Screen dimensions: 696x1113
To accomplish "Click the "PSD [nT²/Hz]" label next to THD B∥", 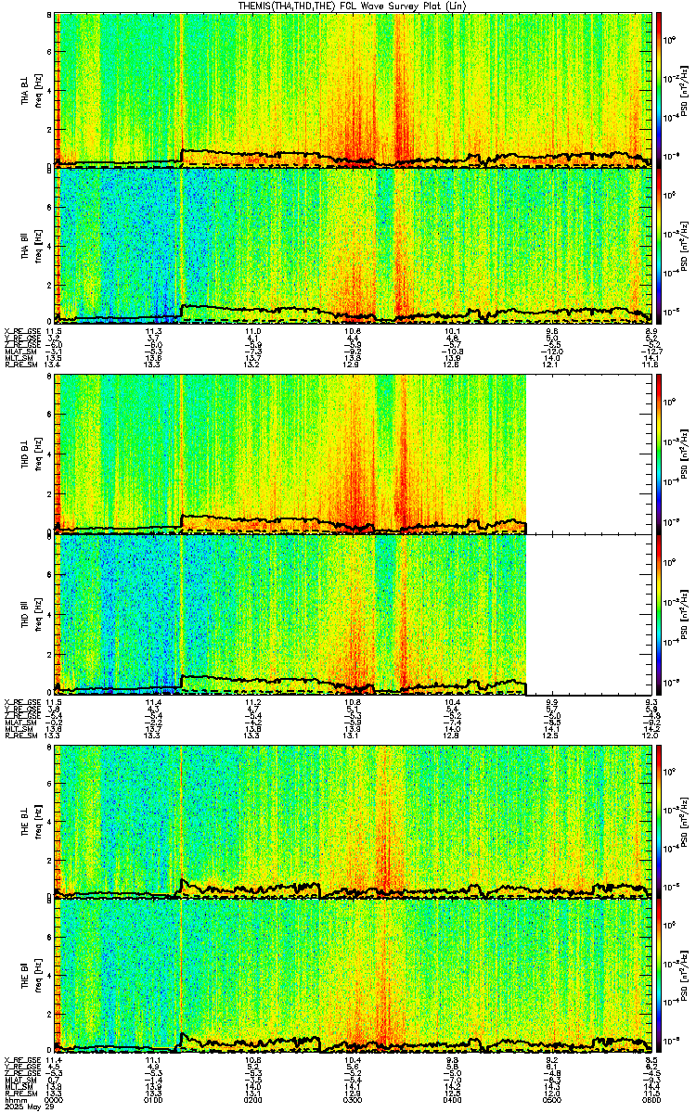I will (x=683, y=613).
